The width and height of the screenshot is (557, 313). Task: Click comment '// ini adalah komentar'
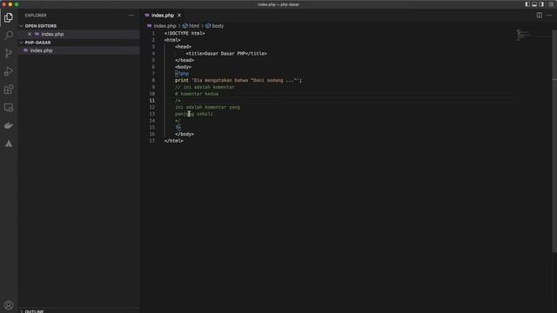[x=205, y=87]
